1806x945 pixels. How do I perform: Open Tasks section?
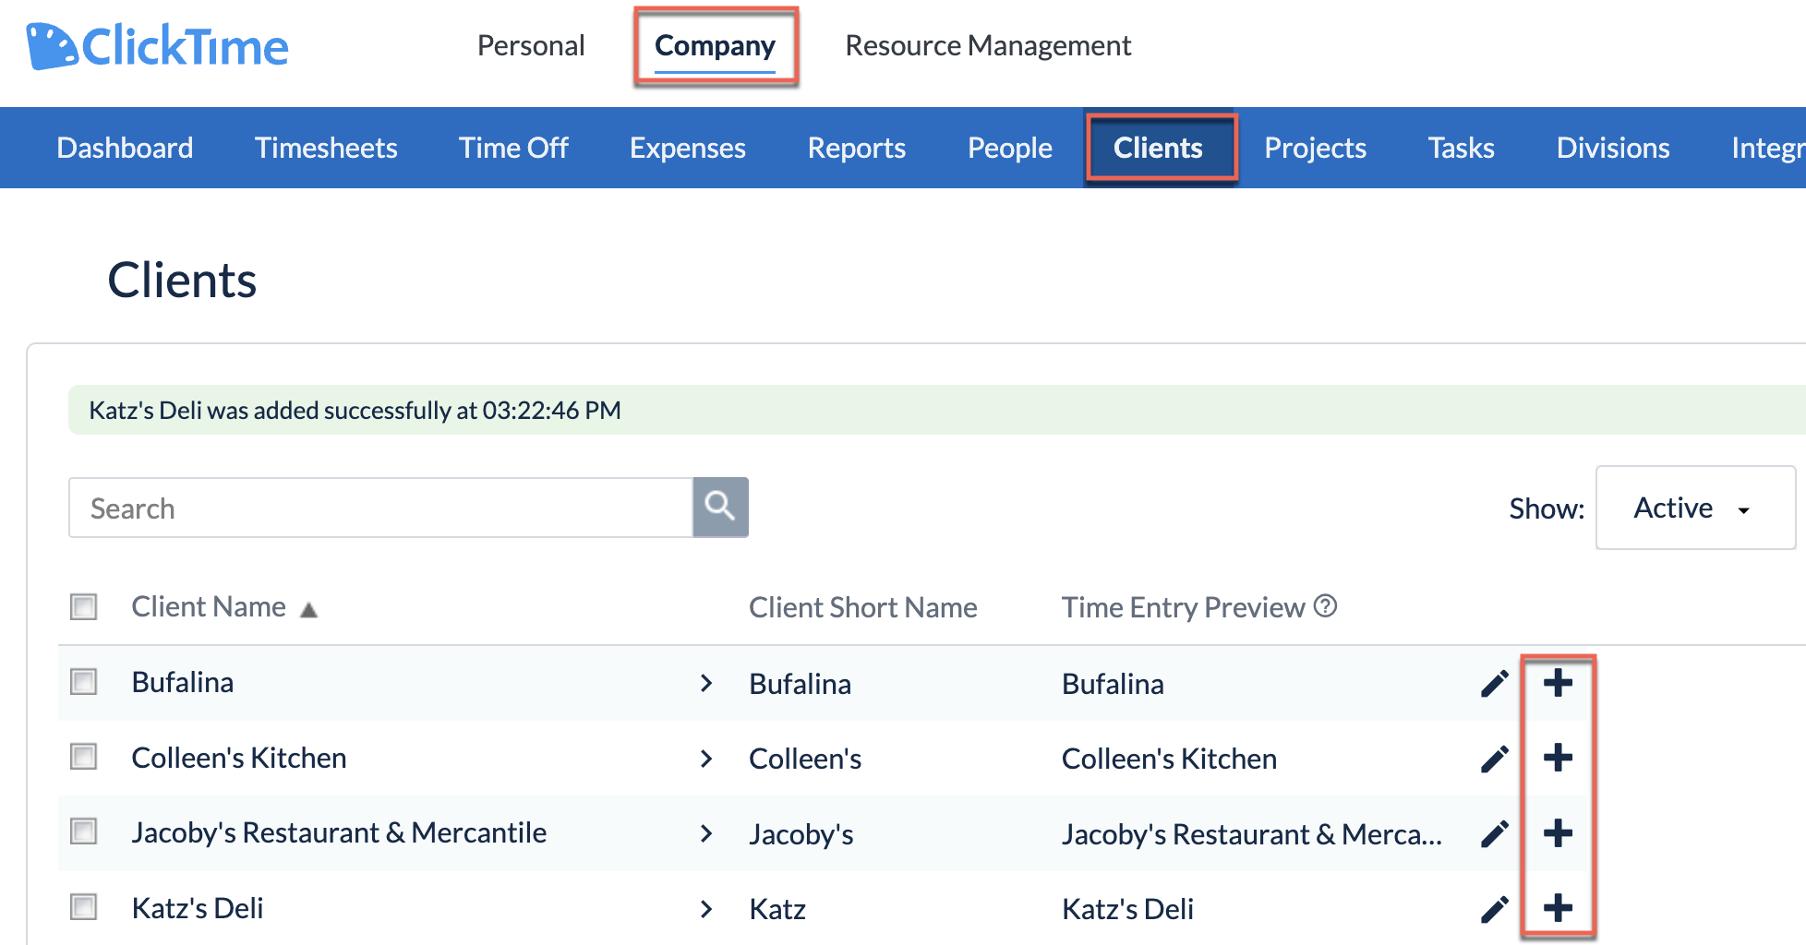[1461, 148]
